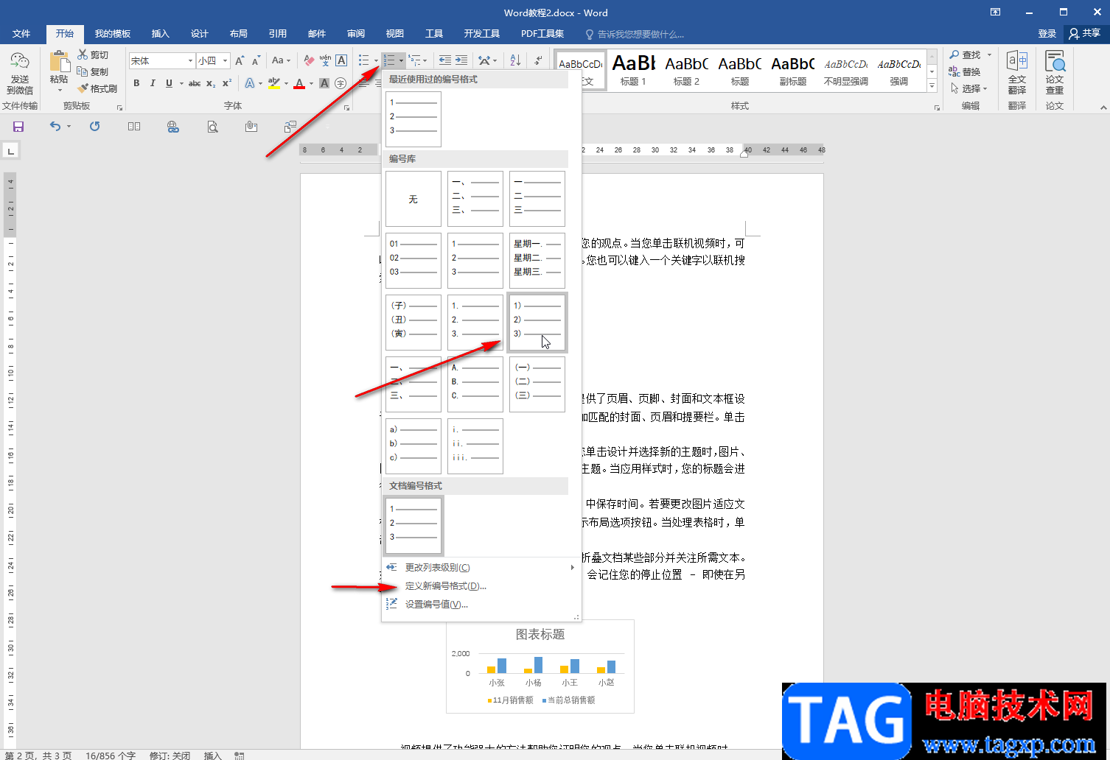
Task: Click the yellow text highlight button
Action: click(x=273, y=83)
